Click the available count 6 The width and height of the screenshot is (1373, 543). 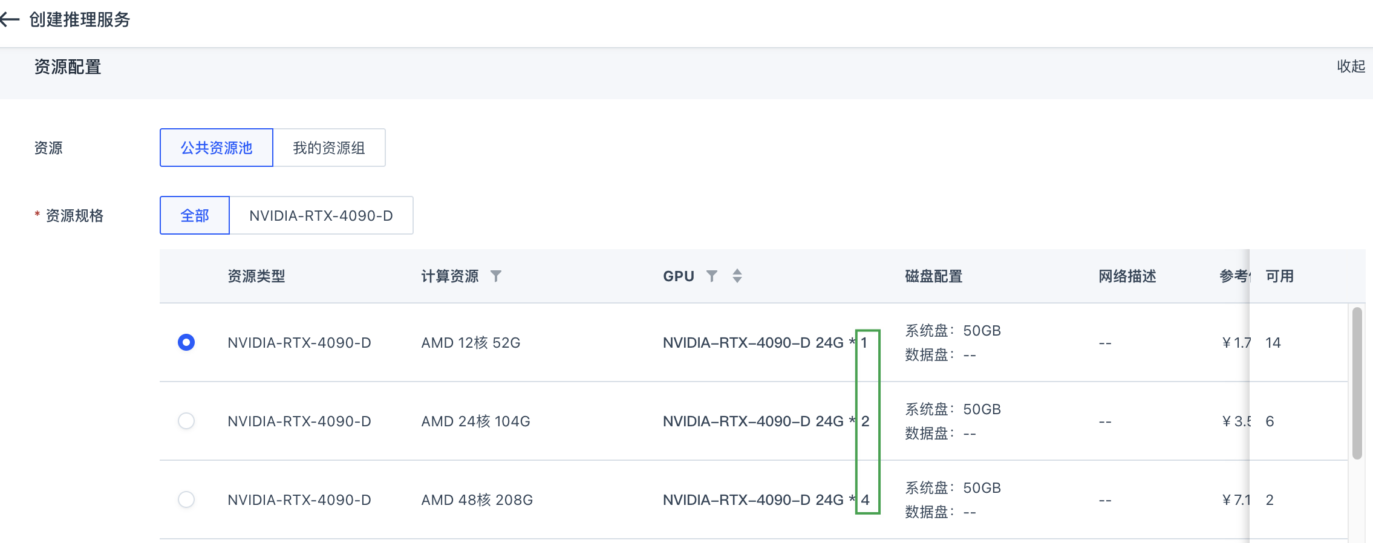coord(1270,421)
